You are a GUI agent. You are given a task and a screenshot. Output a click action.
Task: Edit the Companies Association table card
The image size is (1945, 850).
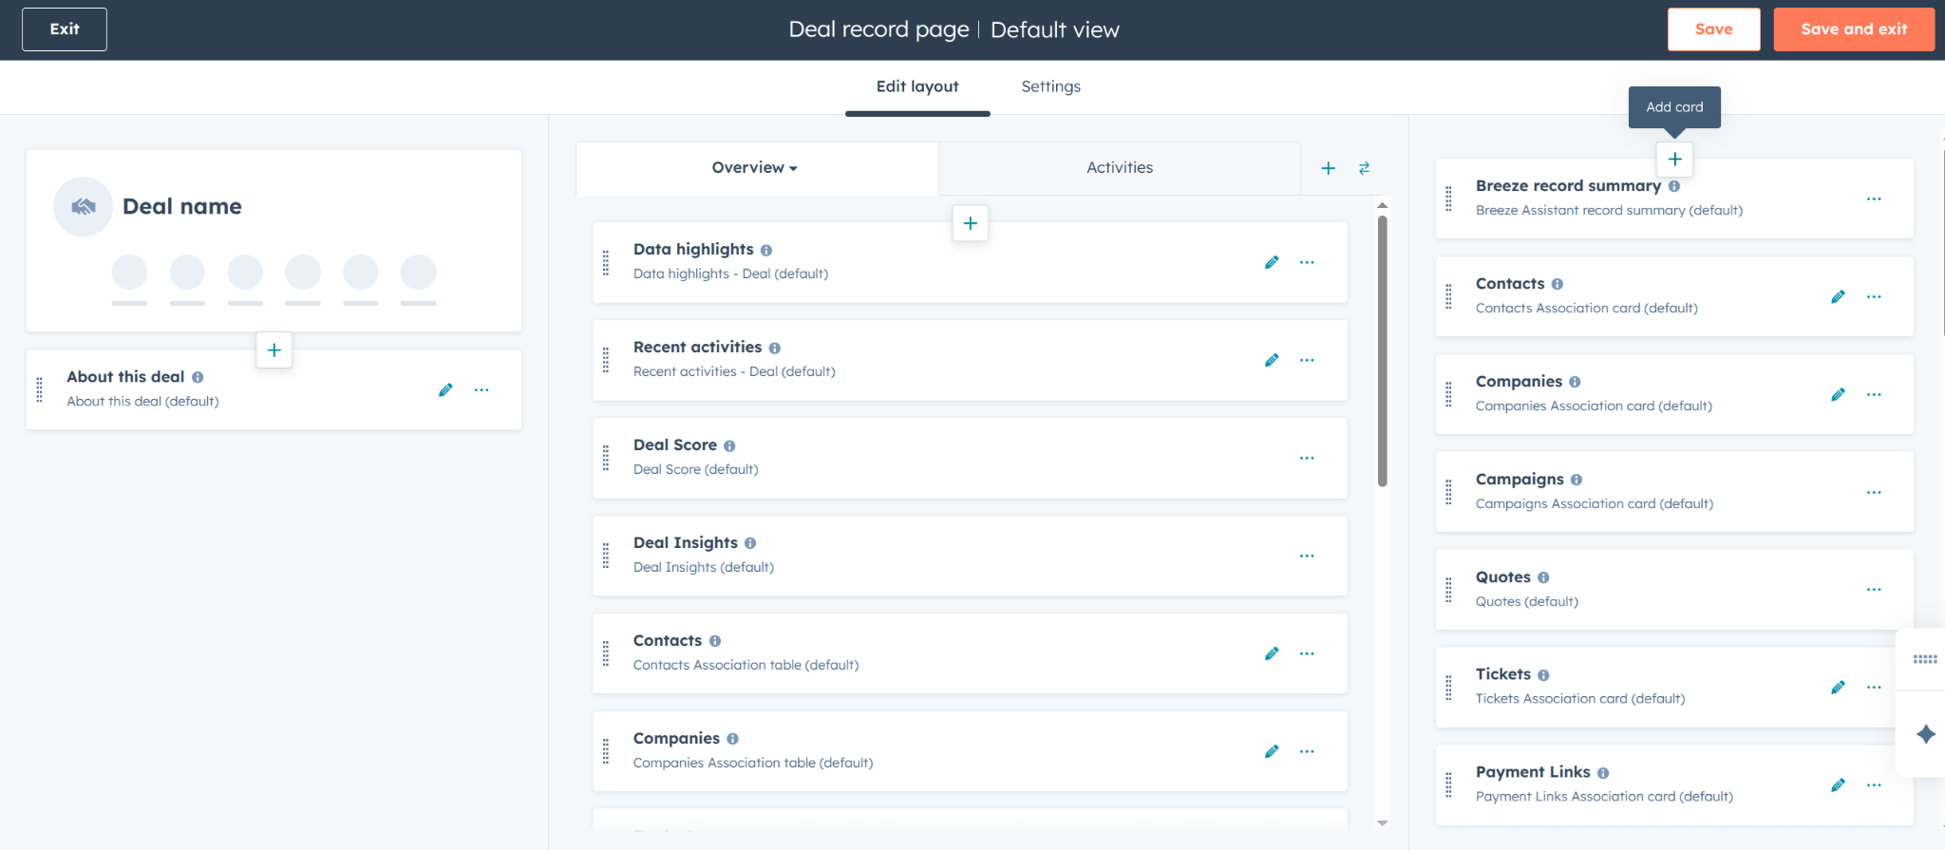click(1272, 751)
